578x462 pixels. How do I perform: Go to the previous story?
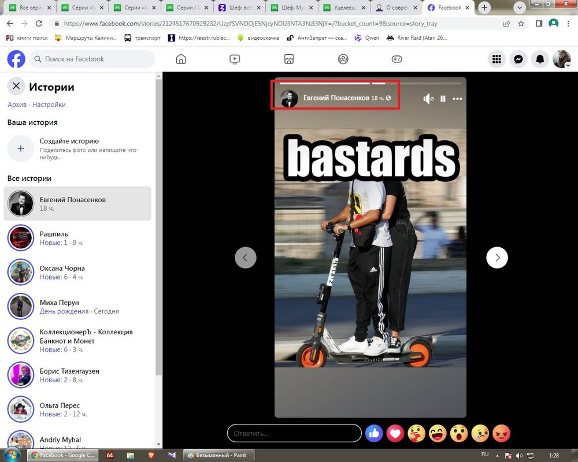pos(246,258)
